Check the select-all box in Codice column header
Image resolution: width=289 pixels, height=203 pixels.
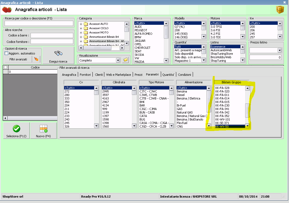pyautogui.click(x=5, y=67)
